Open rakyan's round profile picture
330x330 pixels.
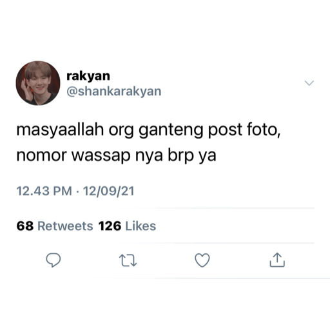coord(38,83)
